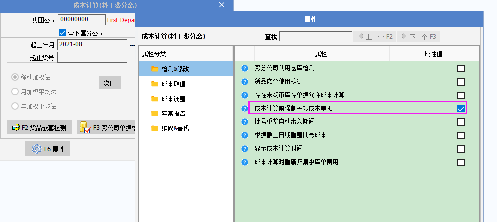Click help icon beside 成本计算前强制关帐成本单据
The width and height of the screenshot is (497, 222).
(244, 109)
